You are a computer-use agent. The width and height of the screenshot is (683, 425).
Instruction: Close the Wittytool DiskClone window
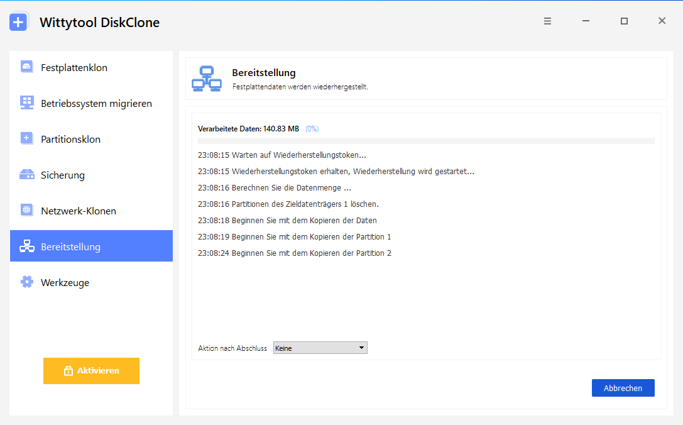pyautogui.click(x=662, y=21)
